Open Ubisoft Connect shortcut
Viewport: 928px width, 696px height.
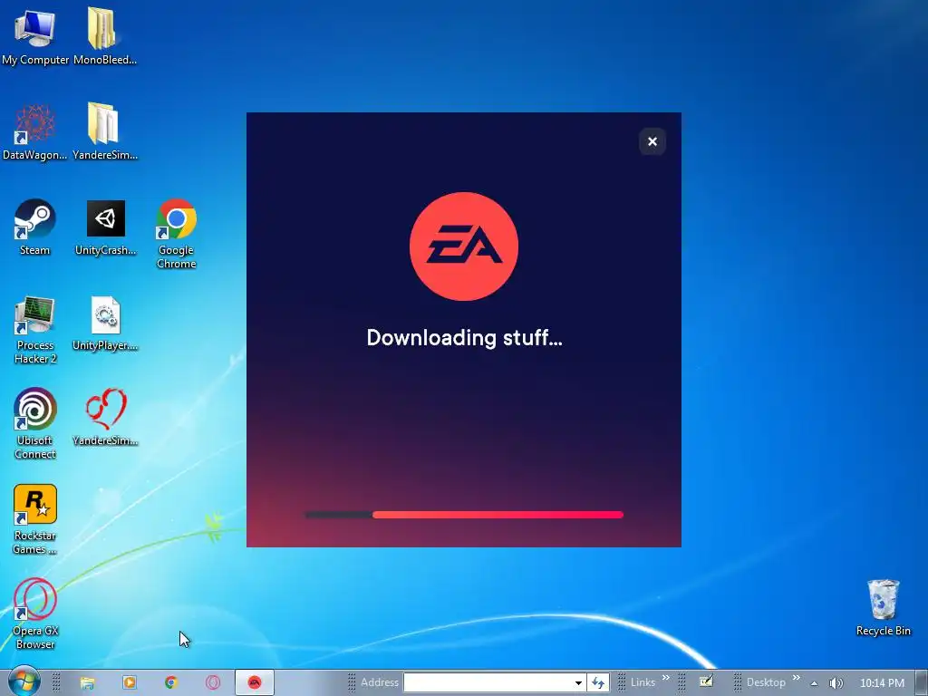click(x=35, y=424)
